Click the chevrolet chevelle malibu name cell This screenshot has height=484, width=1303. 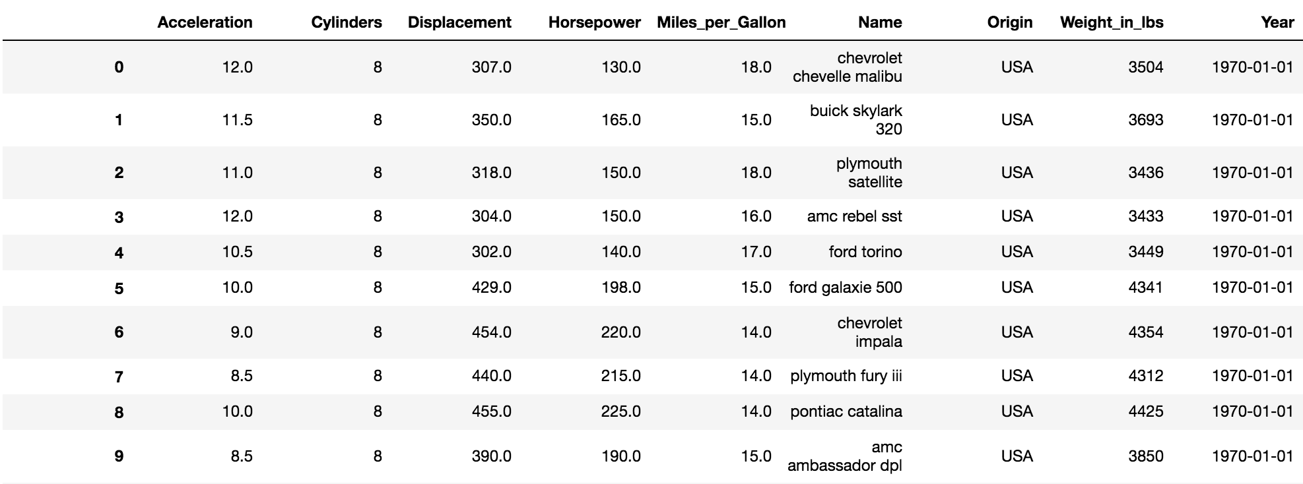coord(848,67)
